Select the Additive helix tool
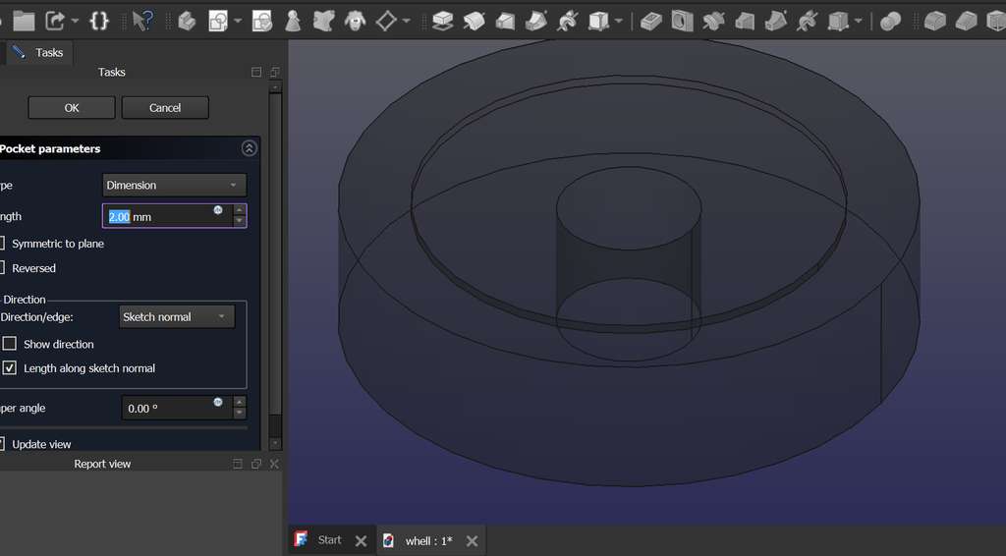This screenshot has height=556, width=1006. 567,22
